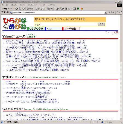123x124 pixels.
Task: Click the Windows flag throbber logo
Action: point(119,5)
